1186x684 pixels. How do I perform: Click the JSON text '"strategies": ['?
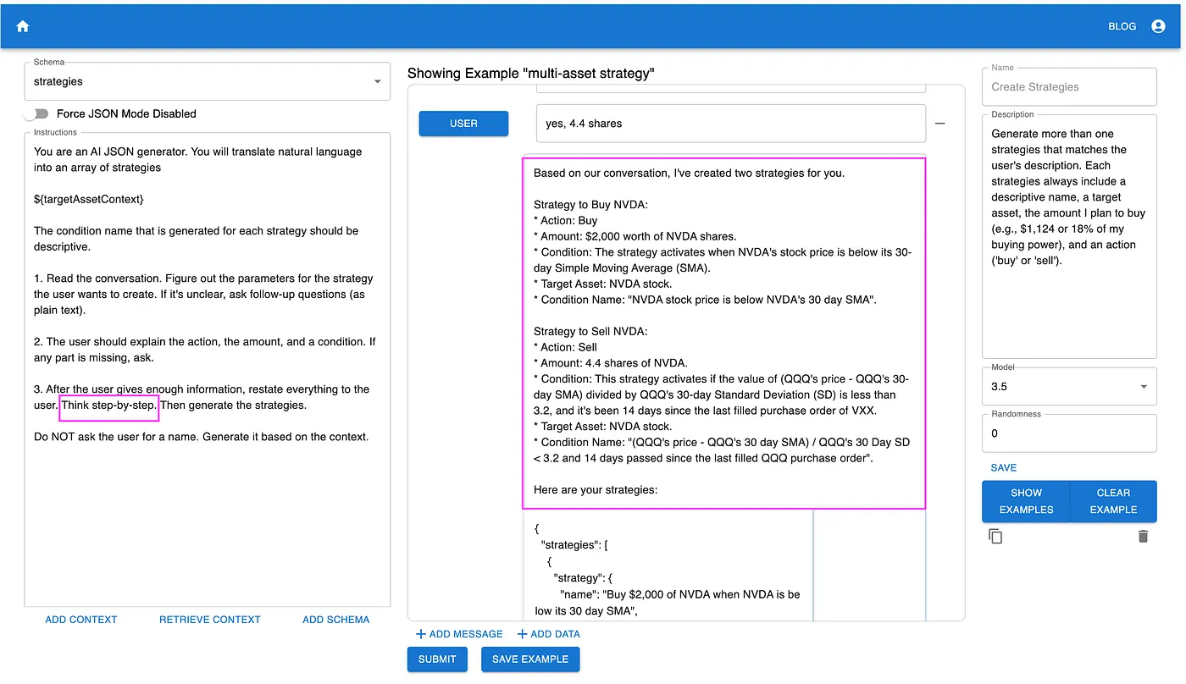[x=574, y=545]
